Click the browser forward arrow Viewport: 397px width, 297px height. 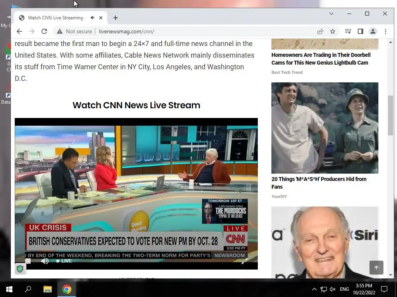32,31
